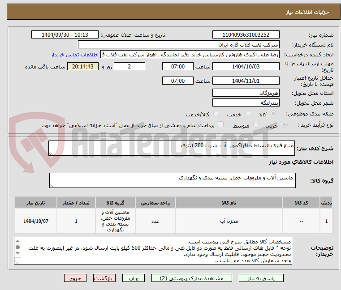Click the نام دستگاه خریدار field
Viewport: 341px width, 290px height.
[178, 45]
